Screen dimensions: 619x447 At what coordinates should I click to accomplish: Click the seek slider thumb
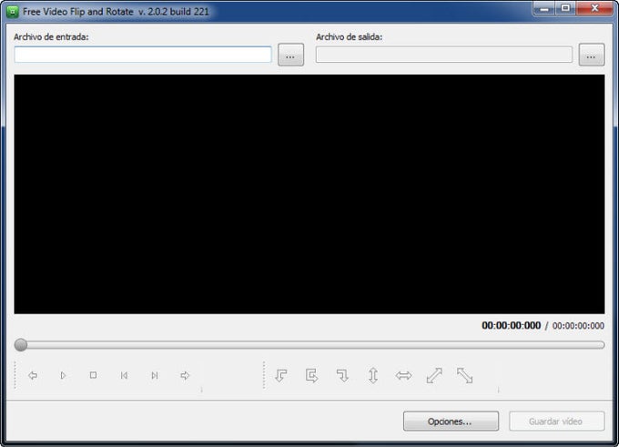21,345
